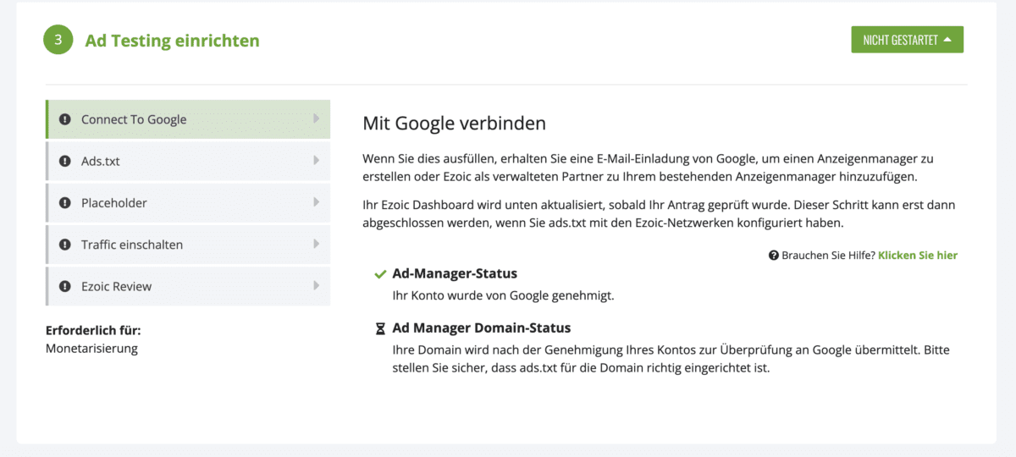
Task: Select the Connect To Google tab
Action: (188, 119)
